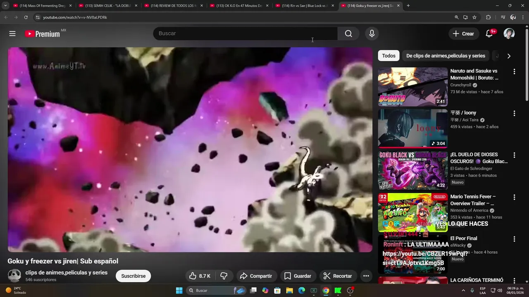Open the YouTube hamburger guide menu
Screen dimensions: 529x297
tap(12, 34)
